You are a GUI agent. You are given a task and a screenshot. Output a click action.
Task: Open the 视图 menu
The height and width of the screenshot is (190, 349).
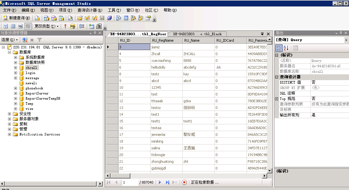point(47,10)
